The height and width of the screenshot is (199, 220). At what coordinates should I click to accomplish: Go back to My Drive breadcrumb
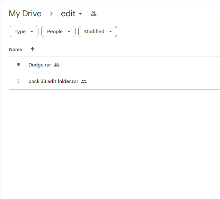[x=25, y=14]
